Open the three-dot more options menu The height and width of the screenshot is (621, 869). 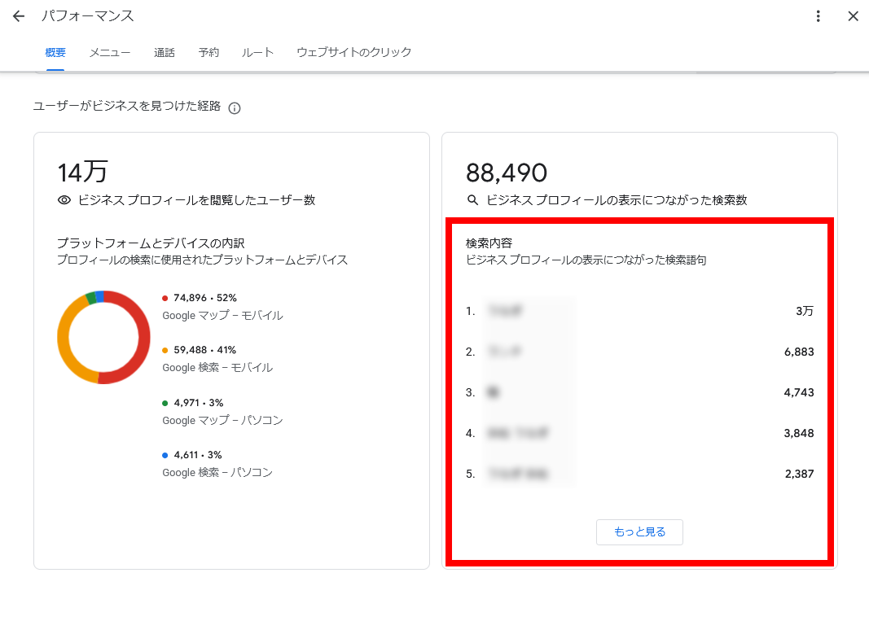click(818, 16)
